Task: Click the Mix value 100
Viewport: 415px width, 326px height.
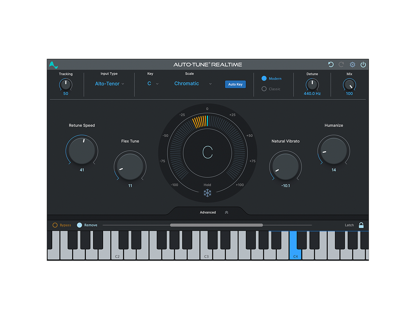Action: (x=349, y=94)
